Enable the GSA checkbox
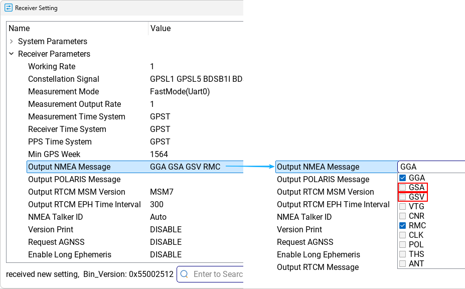The image size is (465, 289). click(x=402, y=187)
